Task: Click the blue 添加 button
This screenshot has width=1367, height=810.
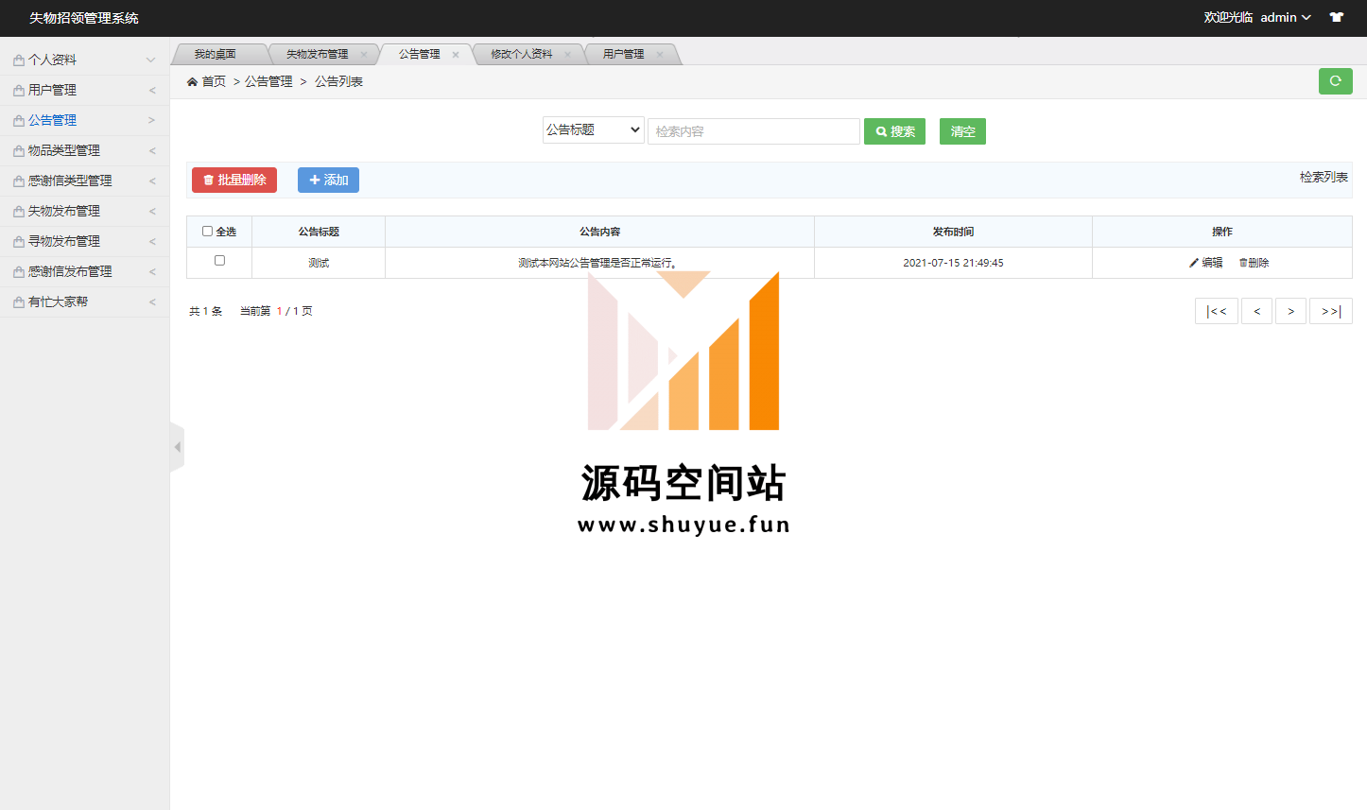Action: point(328,180)
